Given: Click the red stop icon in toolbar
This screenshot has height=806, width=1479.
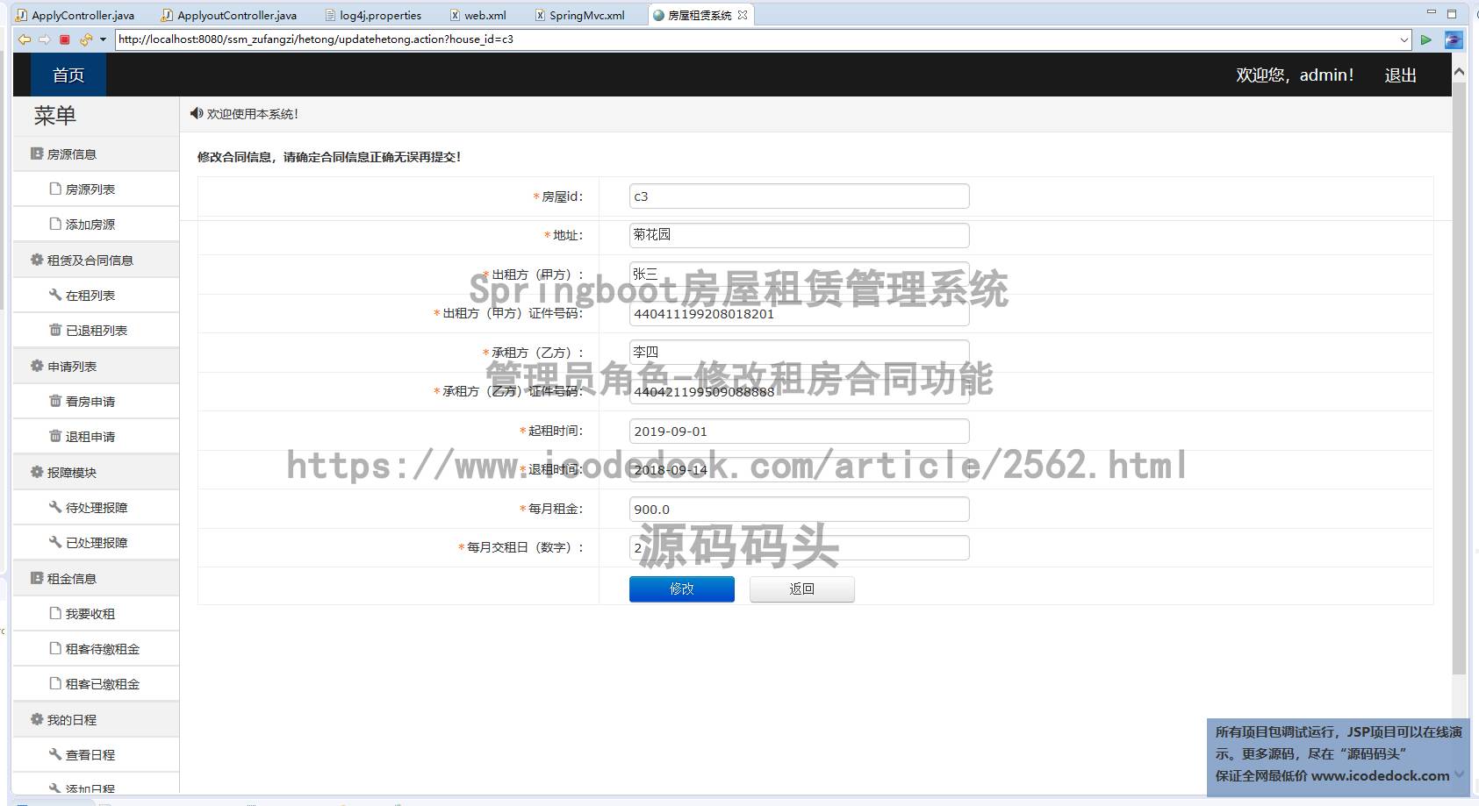Looking at the screenshot, I should pyautogui.click(x=64, y=39).
